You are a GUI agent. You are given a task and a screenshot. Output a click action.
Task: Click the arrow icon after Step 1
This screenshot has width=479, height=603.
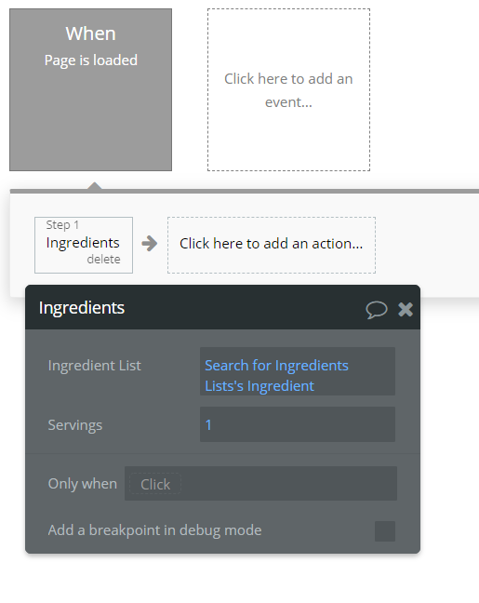pos(150,244)
